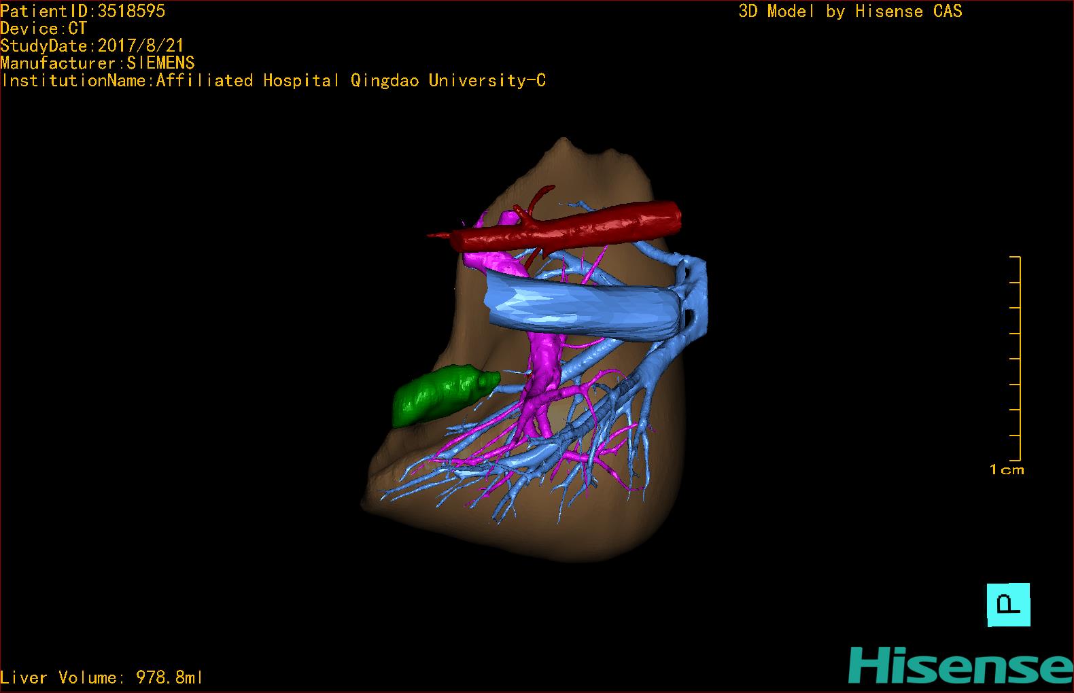Image resolution: width=1074 pixels, height=693 pixels.
Task: Click the cyan orientation cube marked P
Action: [1008, 604]
